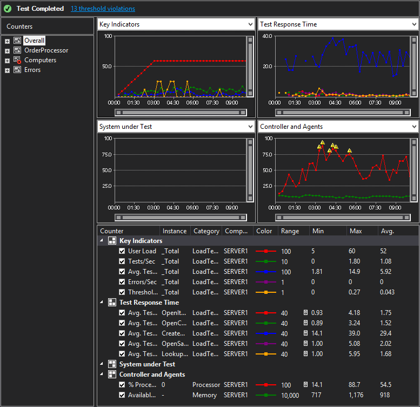Click the Key Indicators graph group icon

112,241
